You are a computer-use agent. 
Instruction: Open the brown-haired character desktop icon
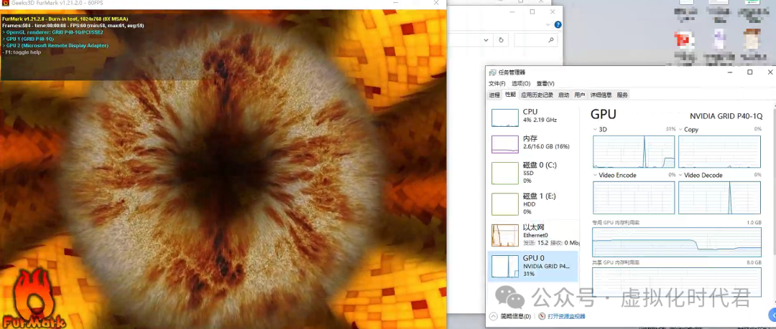[752, 39]
